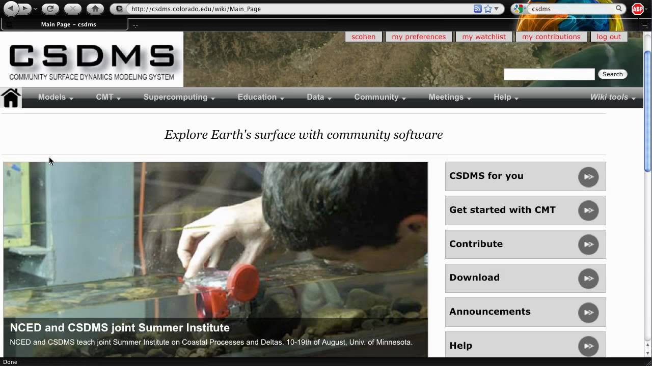Click the CSDMS logo
652x366 pixels.
point(92,62)
